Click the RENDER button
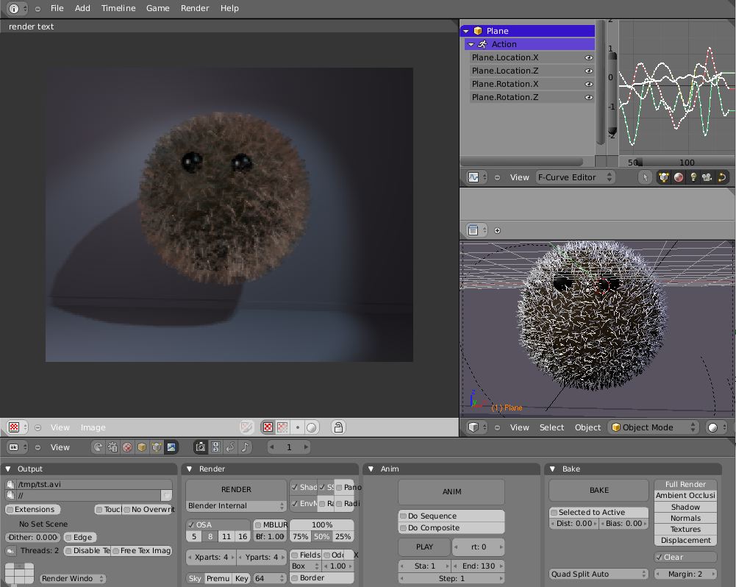Screen dimensions: 736x587 (x=236, y=489)
